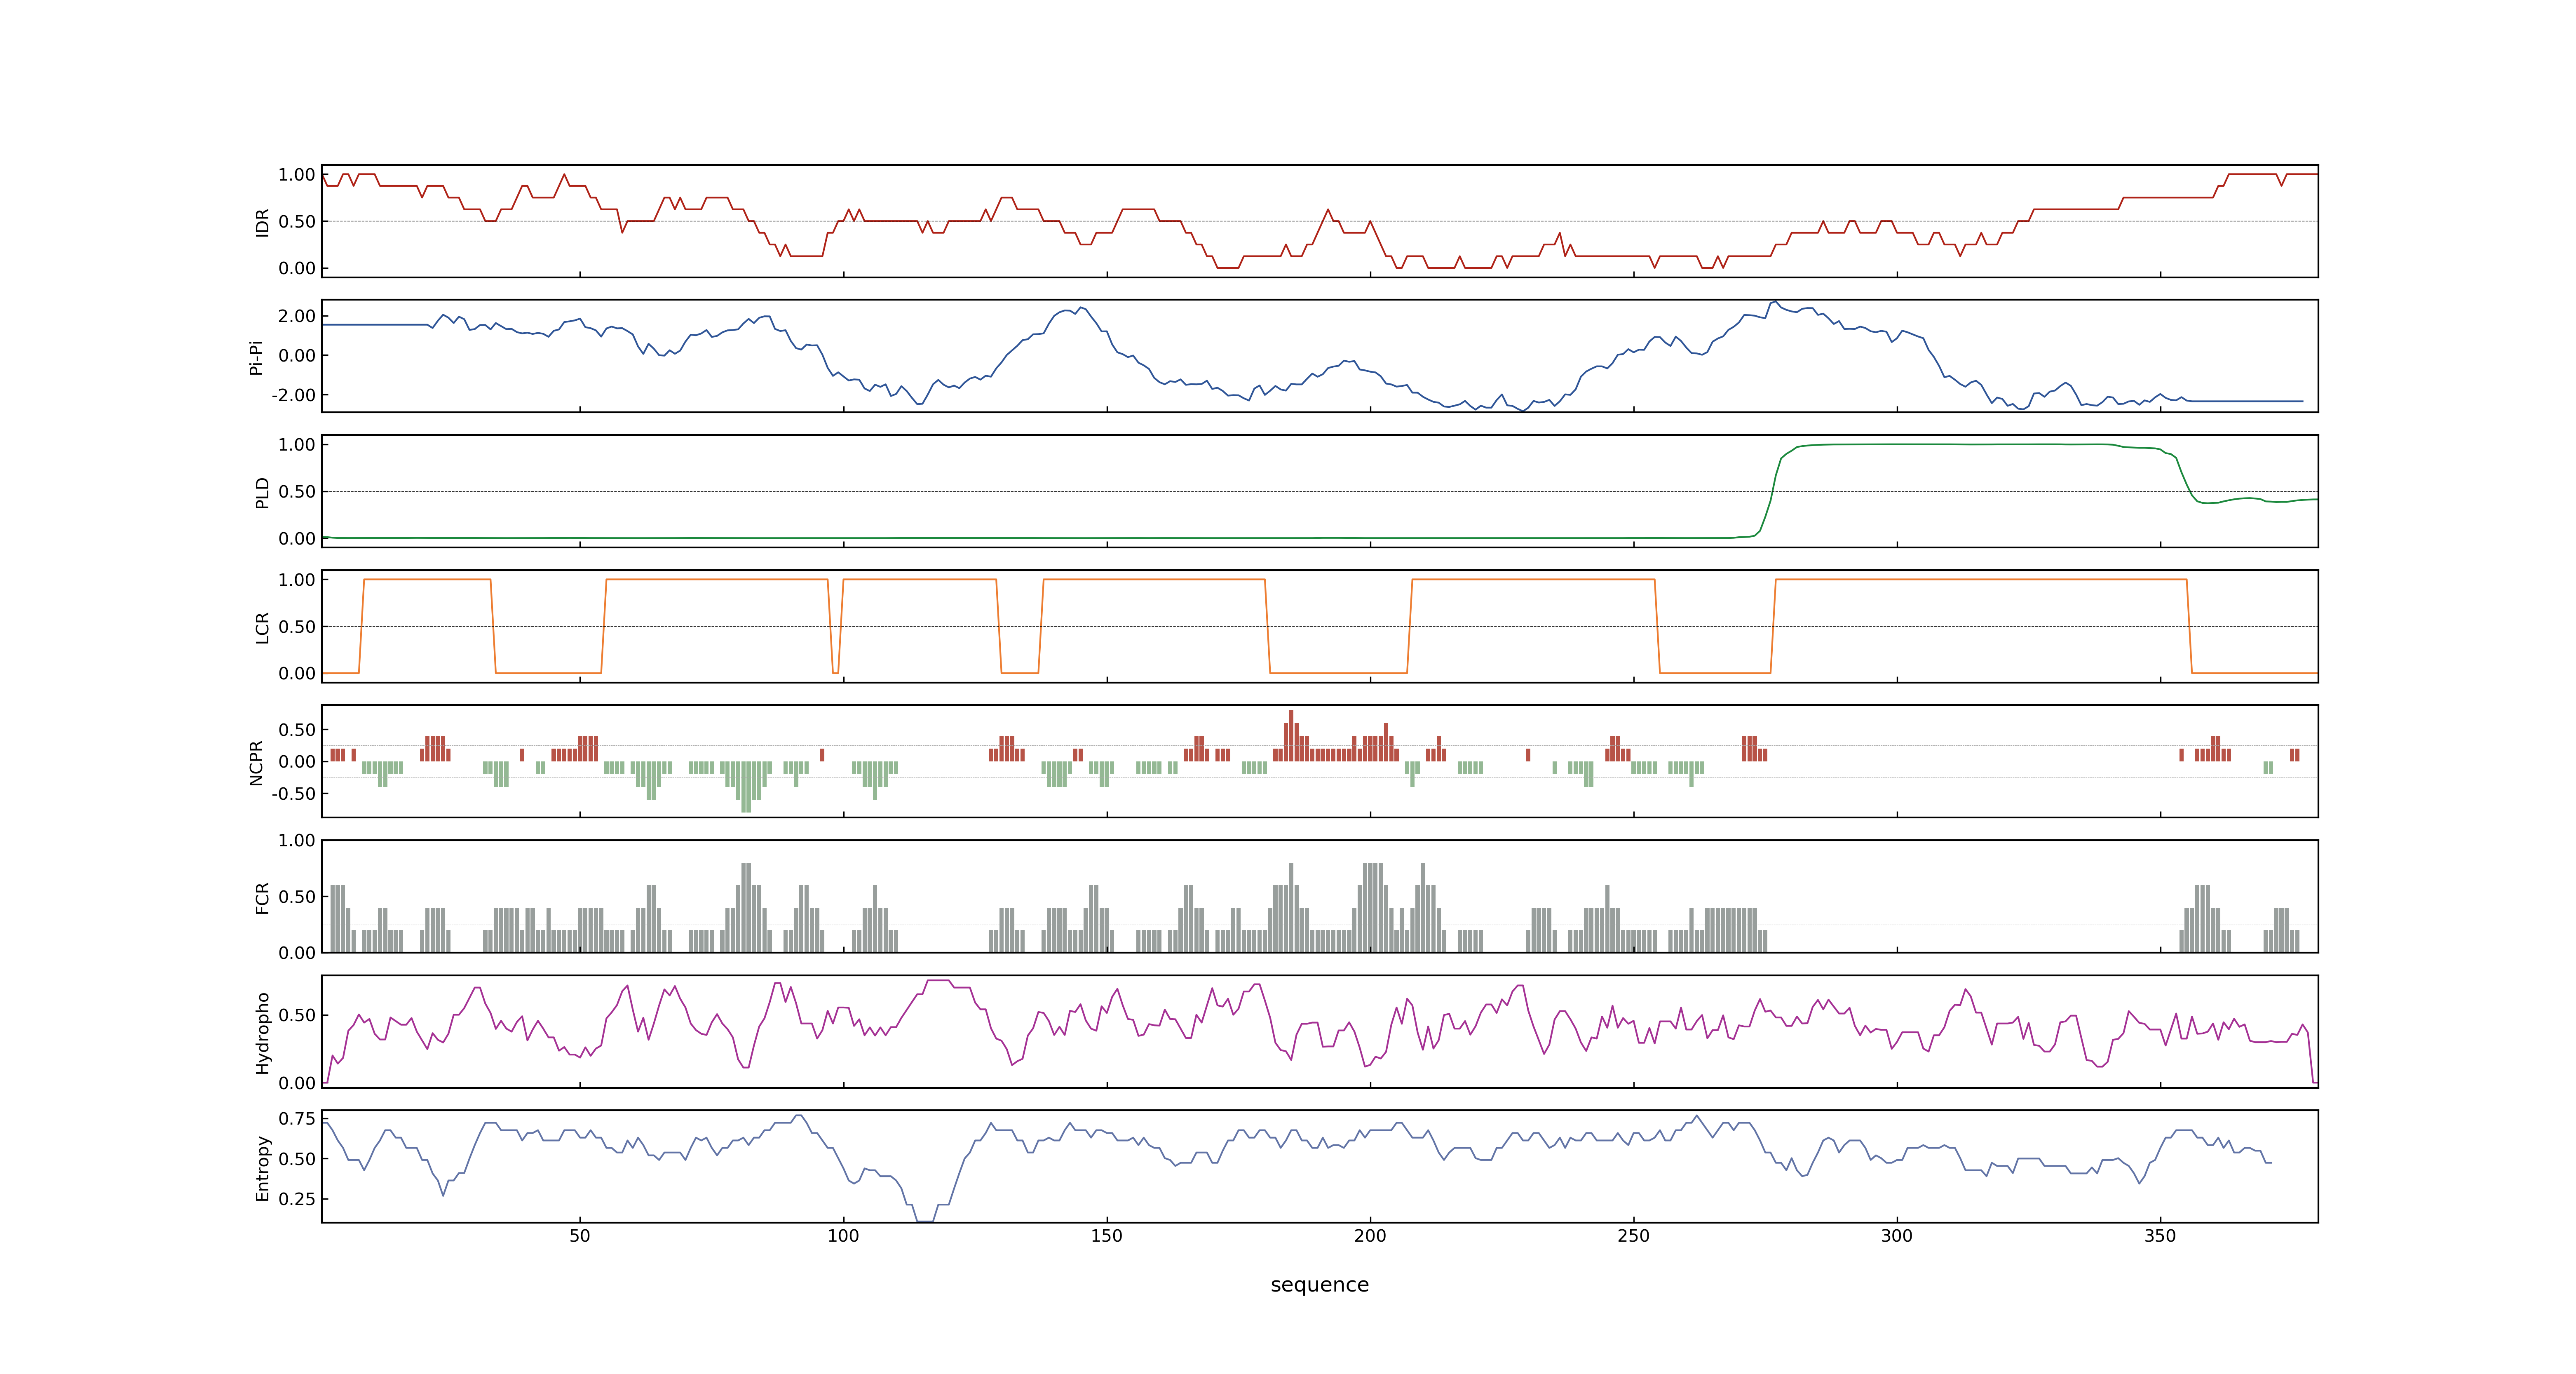Click the FCR axis label
Image resolution: width=2576 pixels, height=1374 pixels.
pos(262,897)
